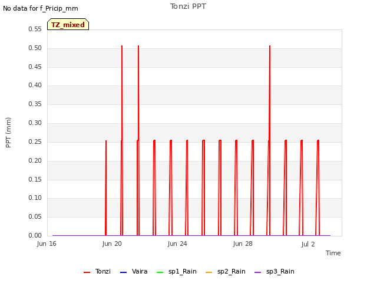Toggle the Tonzi series in legend

(x=97, y=271)
